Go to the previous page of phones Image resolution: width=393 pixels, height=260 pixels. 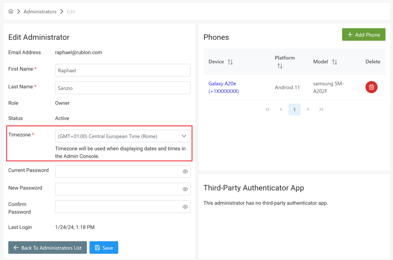click(x=281, y=109)
